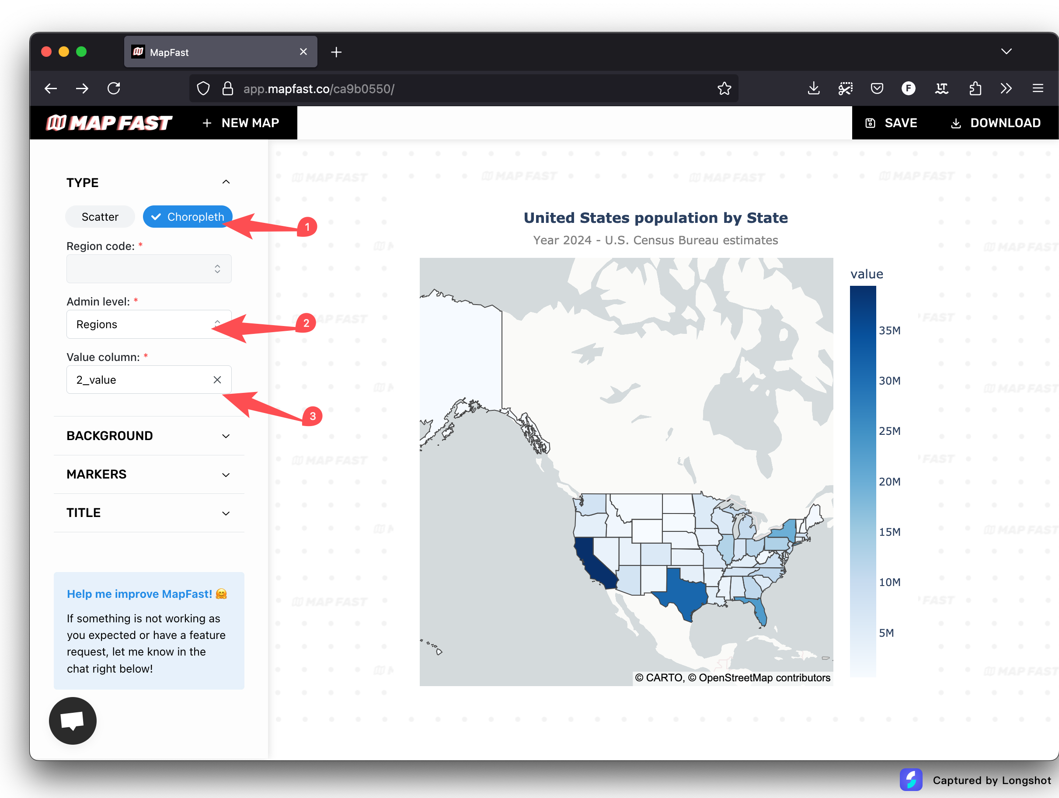Reload the current page
The image size is (1059, 798).
coord(114,89)
